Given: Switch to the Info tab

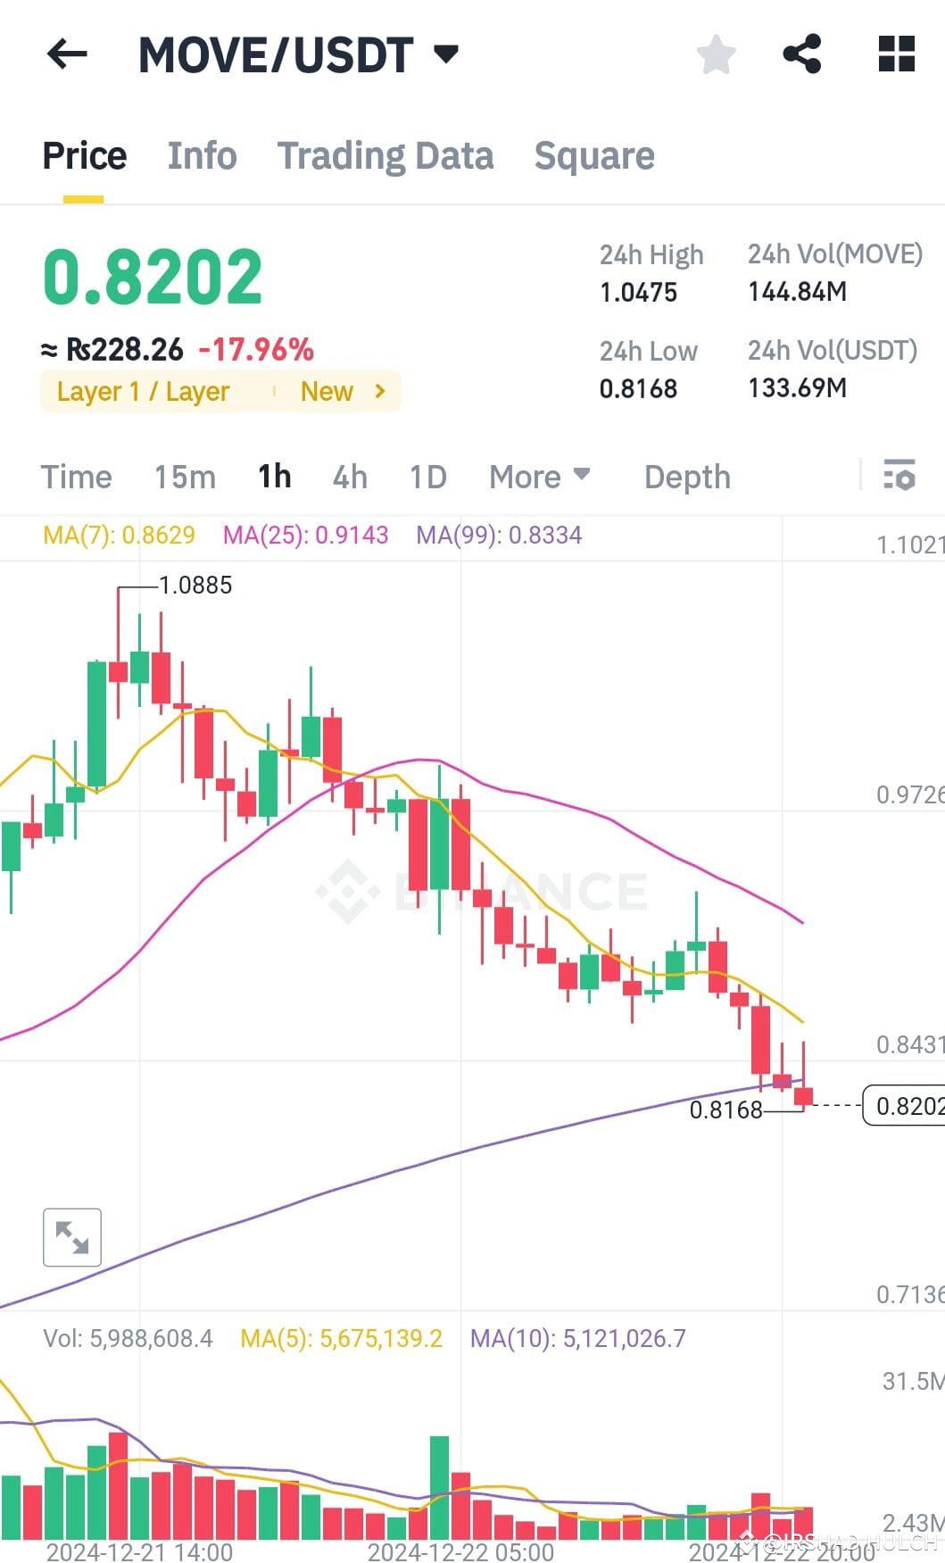Looking at the screenshot, I should [202, 155].
